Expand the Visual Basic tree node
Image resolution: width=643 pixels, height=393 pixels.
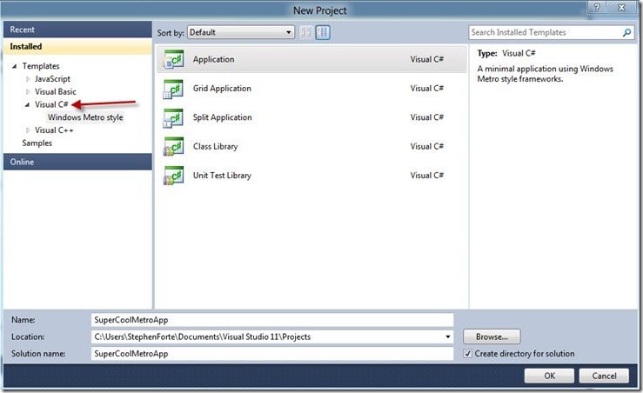[x=28, y=92]
